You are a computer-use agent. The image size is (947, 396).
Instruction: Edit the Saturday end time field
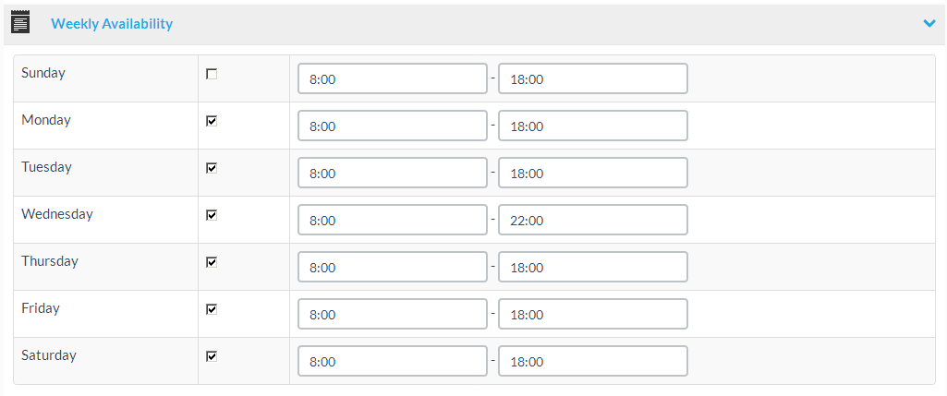coord(592,362)
